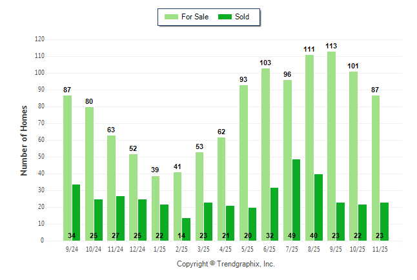Select the 8/25 For Sale bar showing 111
This screenshot has width=417, height=280.
click(310, 147)
